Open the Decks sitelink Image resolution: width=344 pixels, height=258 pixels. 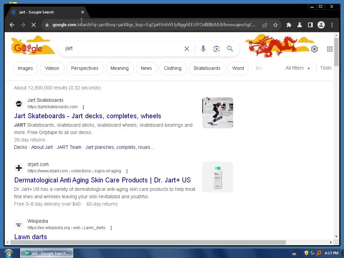click(20, 147)
